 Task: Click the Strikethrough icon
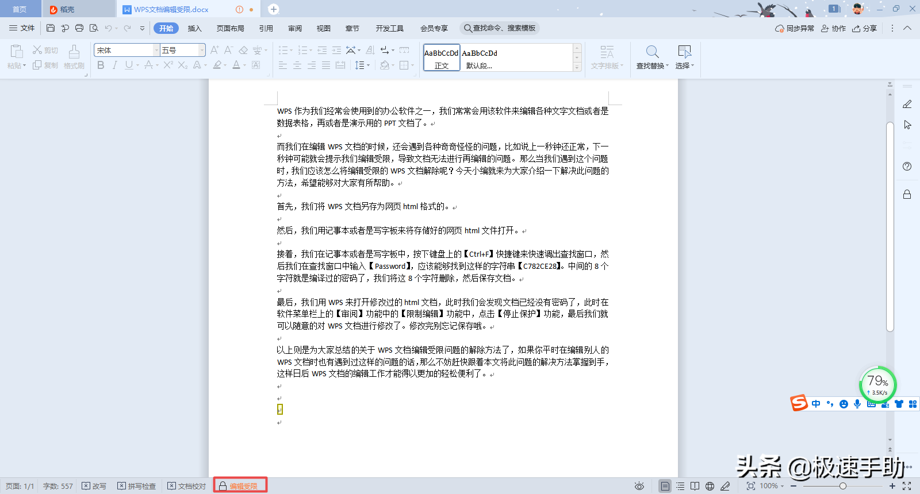click(x=148, y=65)
